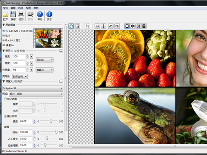Flip image horizontally with the arrow icon
This screenshot has height=155, width=207.
[97, 26]
